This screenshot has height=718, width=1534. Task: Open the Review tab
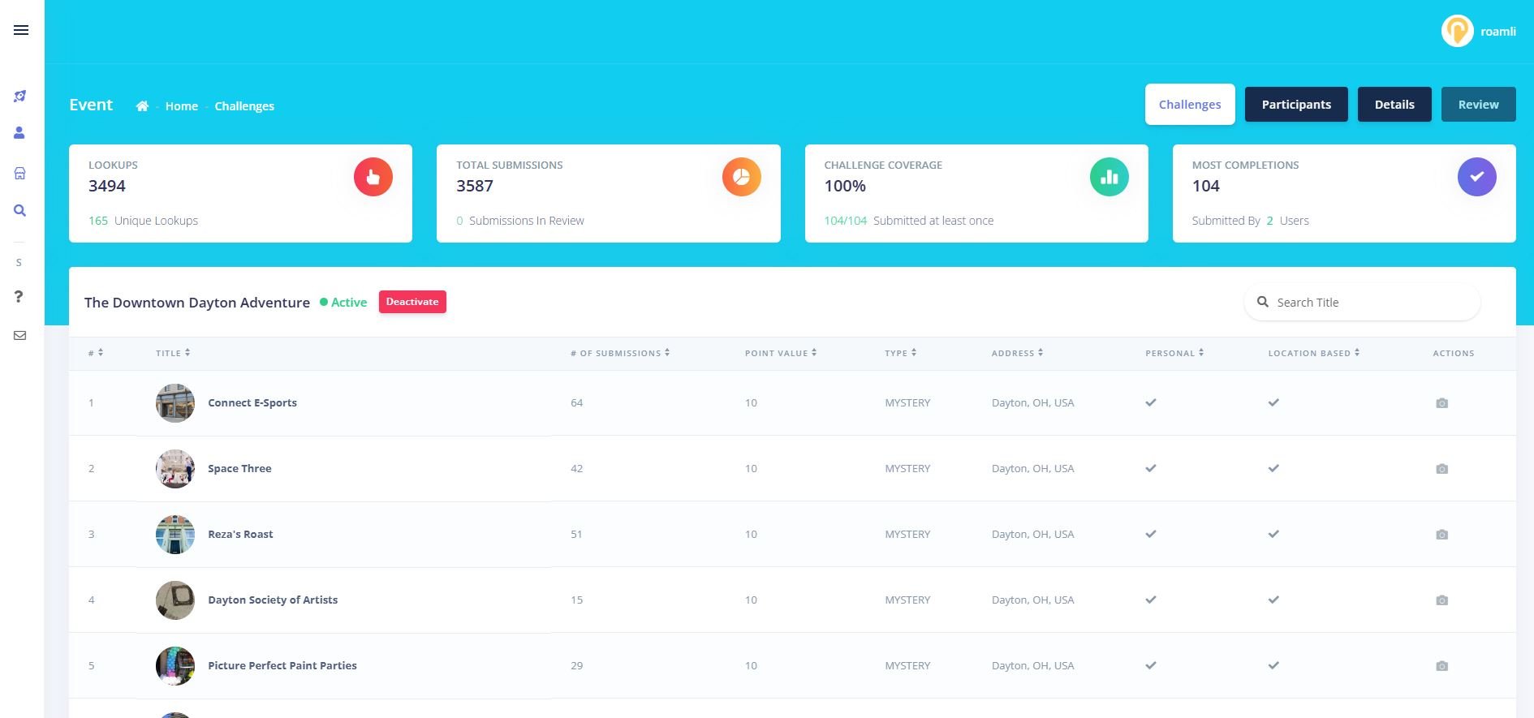pos(1478,105)
